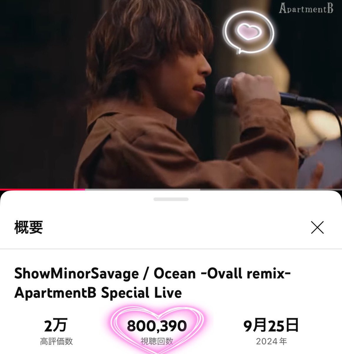The height and width of the screenshot is (354, 342).
Task: Close the 概要 description panel
Action: point(317,227)
